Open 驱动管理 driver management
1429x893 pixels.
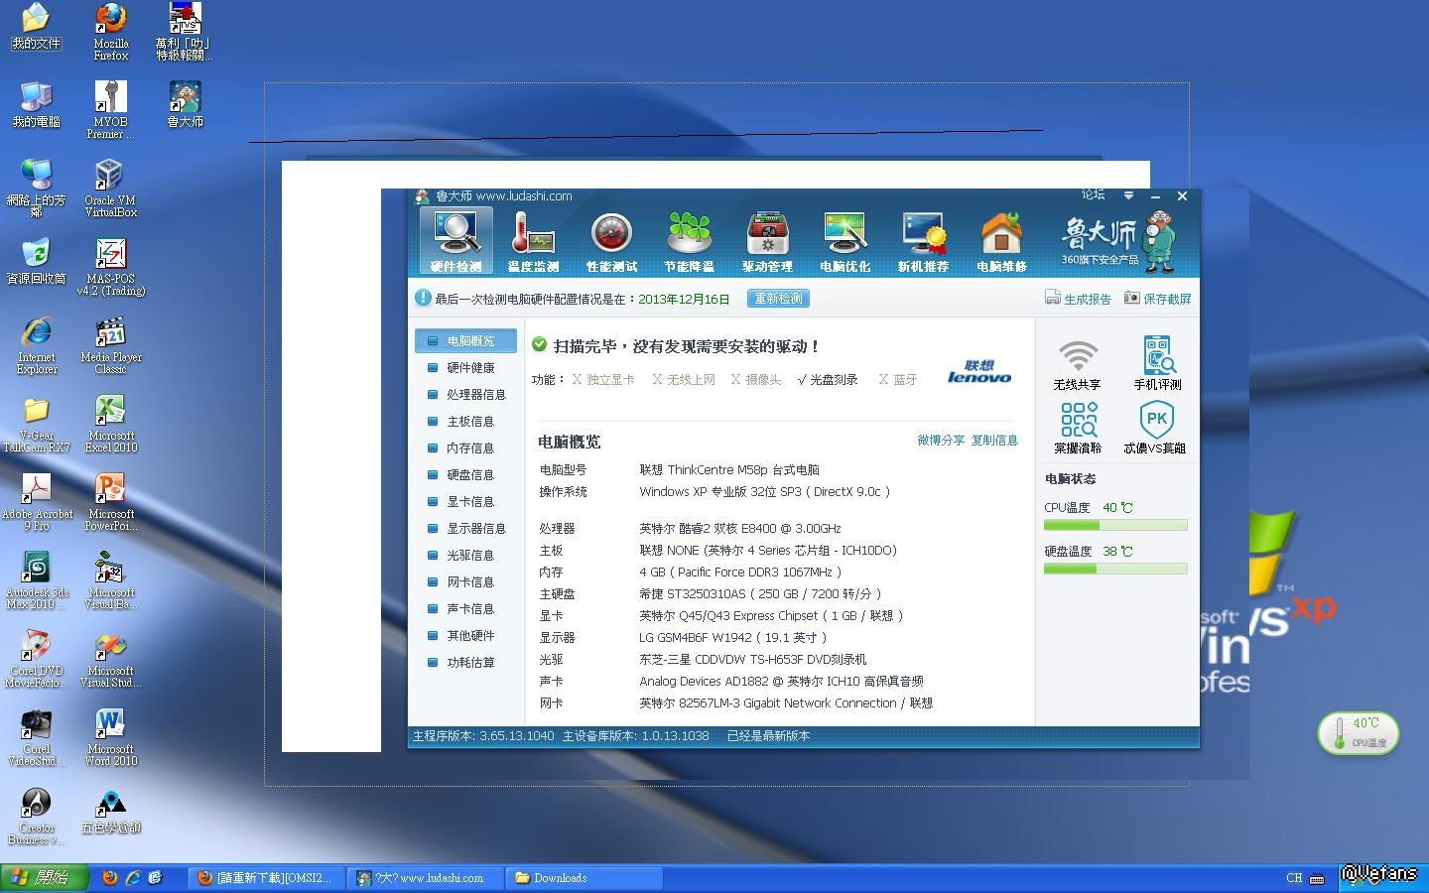pyautogui.click(x=767, y=241)
